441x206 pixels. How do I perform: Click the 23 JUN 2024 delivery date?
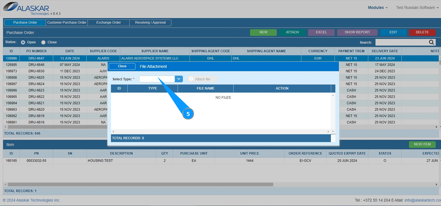point(385,58)
